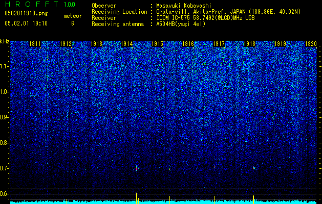
Task: Click the 1916 time marker
Action: pyautogui.click(x=188, y=44)
